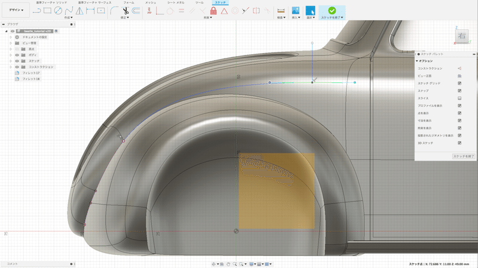Expand the スケッチ folder in browser
478x268 pixels.
[10, 61]
